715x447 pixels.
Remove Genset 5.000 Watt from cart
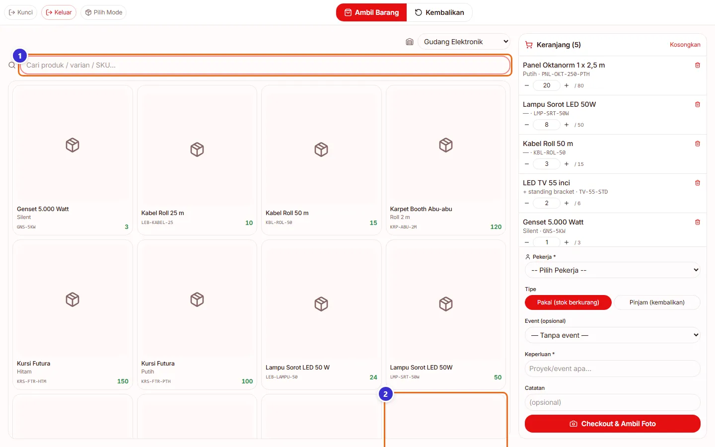pos(697,222)
